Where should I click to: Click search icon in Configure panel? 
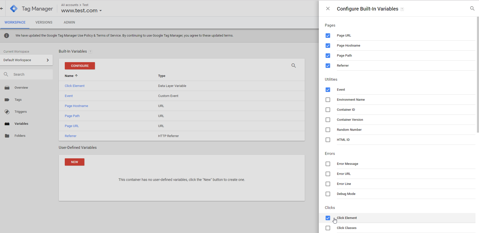pos(472,9)
